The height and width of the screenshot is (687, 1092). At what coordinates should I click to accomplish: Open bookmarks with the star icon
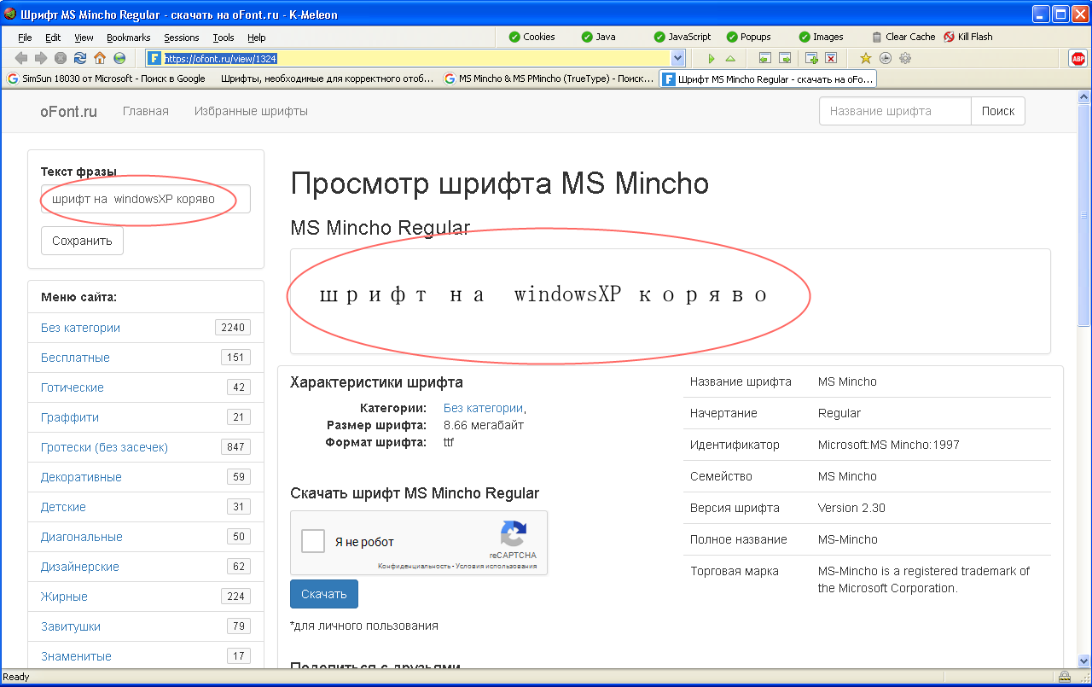866,58
